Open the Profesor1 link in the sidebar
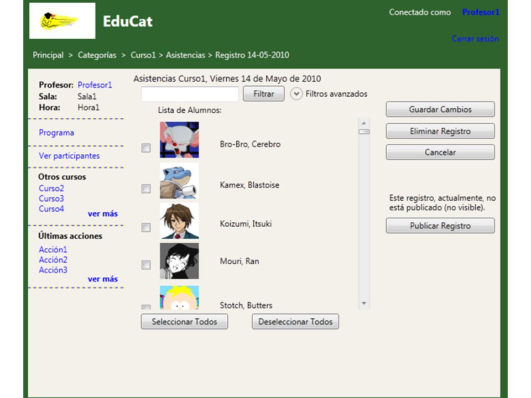The image size is (531, 398). coord(95,85)
